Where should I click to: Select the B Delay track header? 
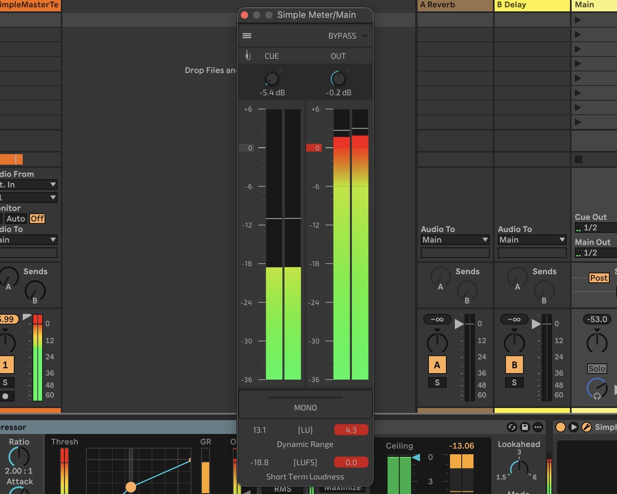[532, 5]
